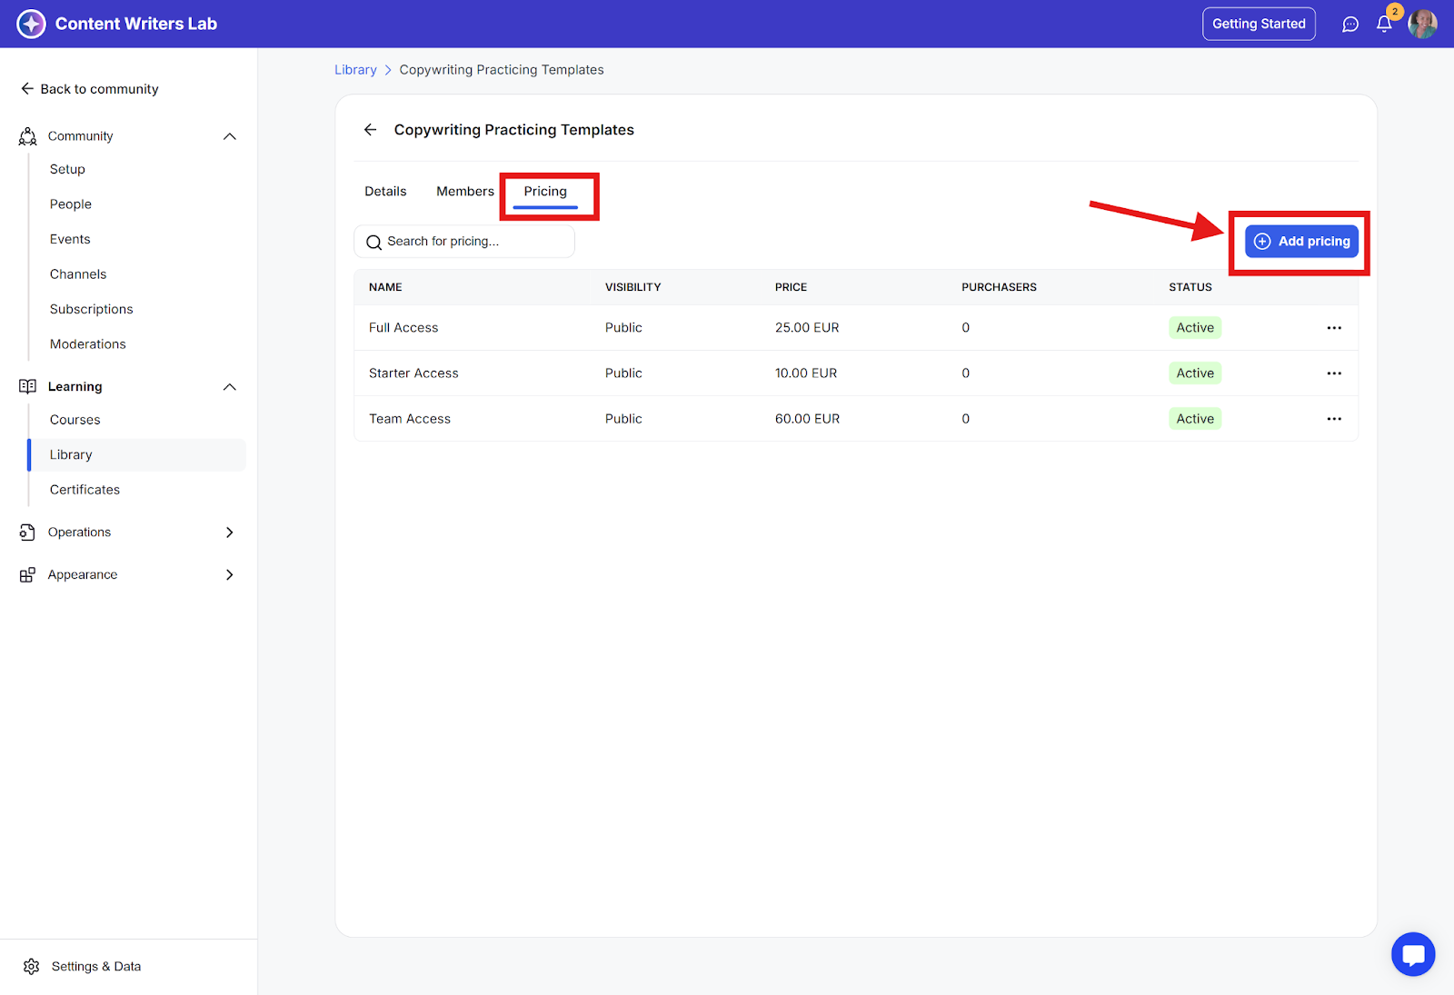
Task: Expand the Operations sidebar section
Action: [229, 532]
